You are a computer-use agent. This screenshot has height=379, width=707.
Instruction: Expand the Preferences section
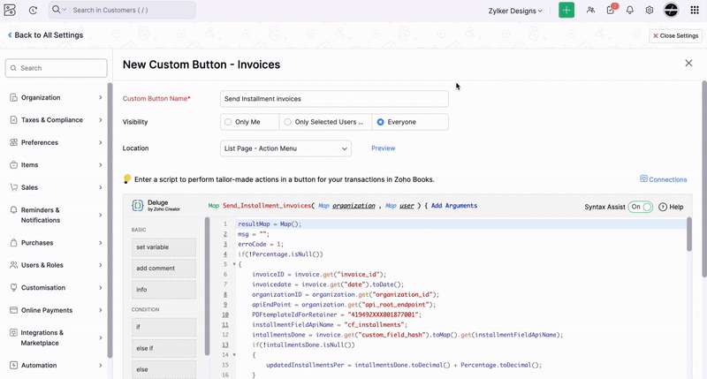100,142
